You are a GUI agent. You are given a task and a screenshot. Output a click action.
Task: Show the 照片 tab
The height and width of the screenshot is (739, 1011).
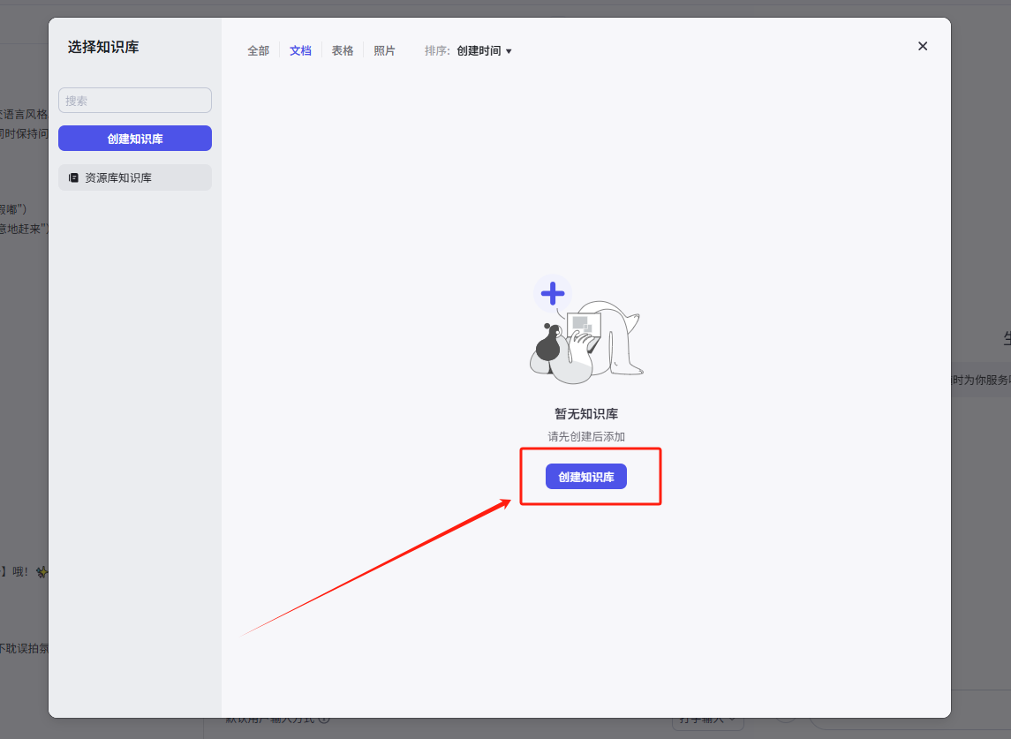(x=384, y=51)
